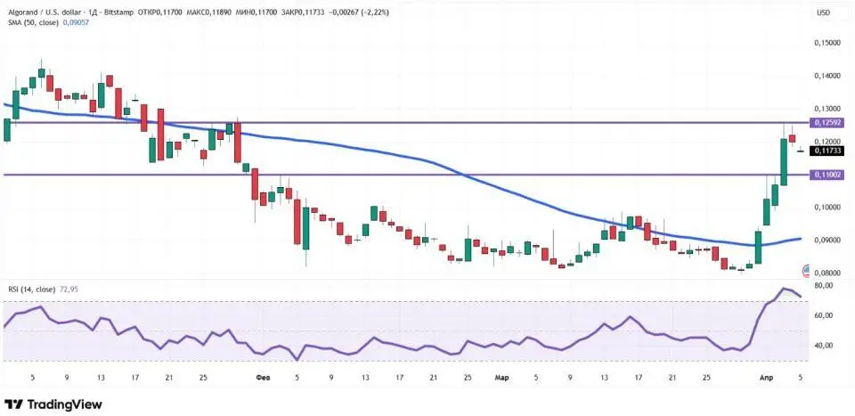The height and width of the screenshot is (416, 855).
Task: Click the TradingView logo icon
Action: pyautogui.click(x=14, y=404)
